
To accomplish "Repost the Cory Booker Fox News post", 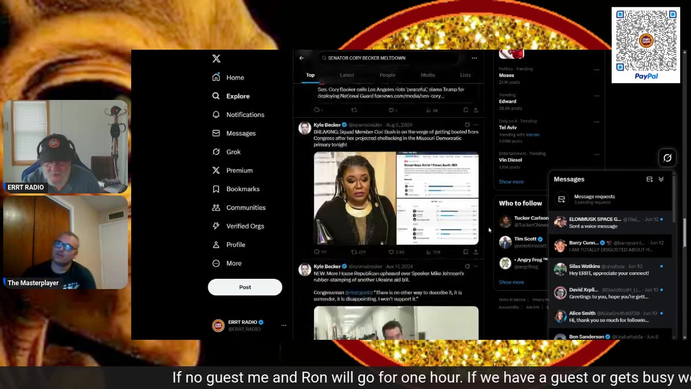I will click(x=354, y=110).
